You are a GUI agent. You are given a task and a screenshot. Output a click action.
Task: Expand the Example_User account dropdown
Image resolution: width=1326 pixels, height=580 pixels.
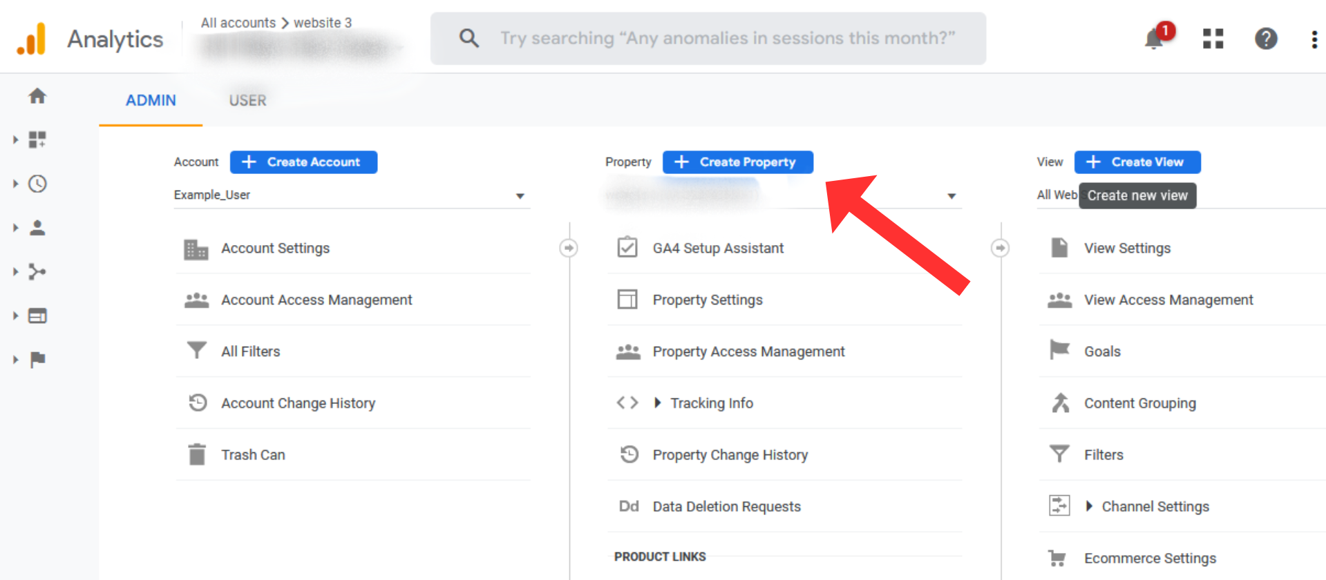[520, 196]
